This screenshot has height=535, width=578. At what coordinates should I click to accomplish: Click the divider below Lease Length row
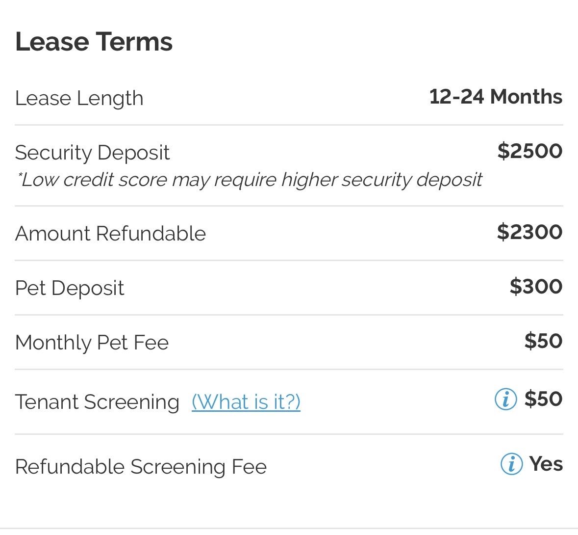(289, 125)
